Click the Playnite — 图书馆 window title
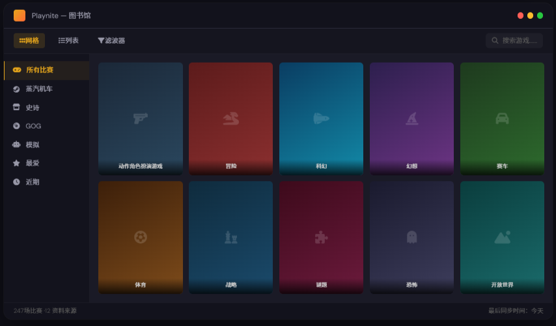The height and width of the screenshot is (326, 556). pyautogui.click(x=61, y=16)
